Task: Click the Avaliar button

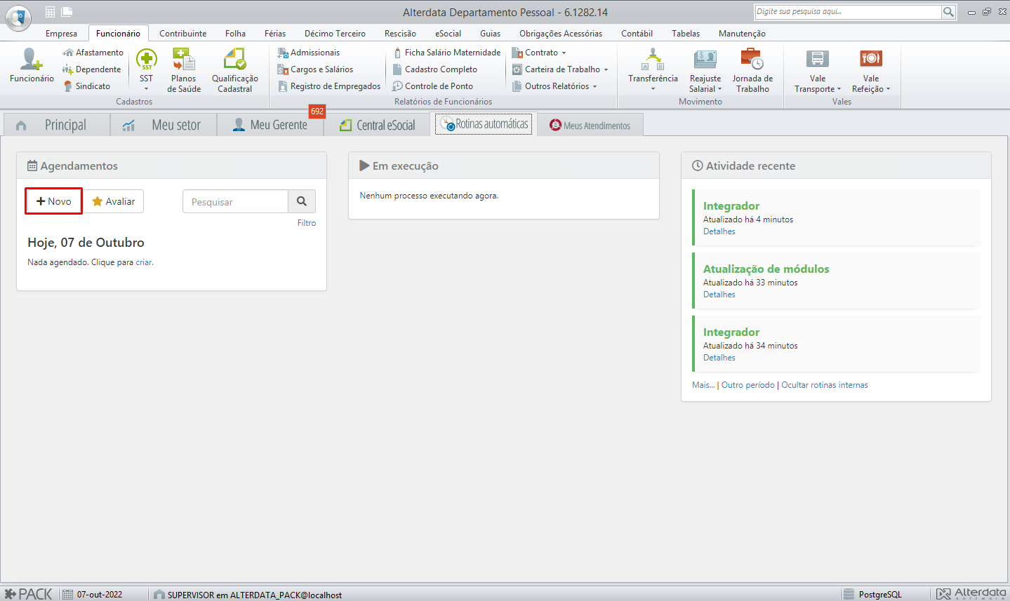Action: (114, 201)
